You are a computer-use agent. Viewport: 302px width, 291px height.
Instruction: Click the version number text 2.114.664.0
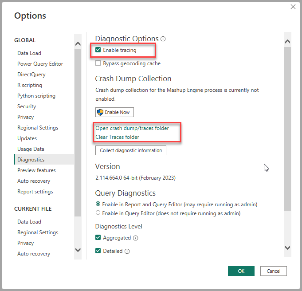[x=109, y=178]
